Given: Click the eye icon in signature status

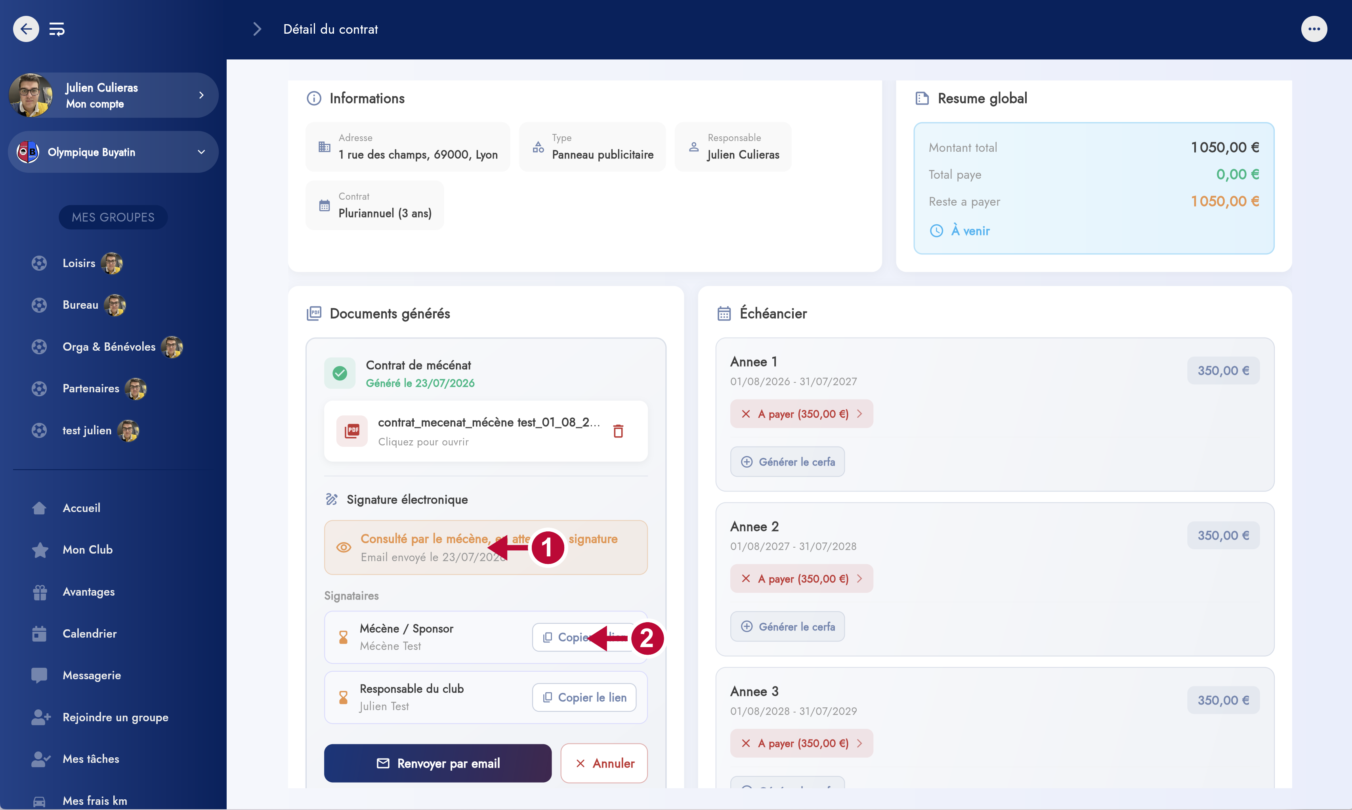Looking at the screenshot, I should point(344,547).
